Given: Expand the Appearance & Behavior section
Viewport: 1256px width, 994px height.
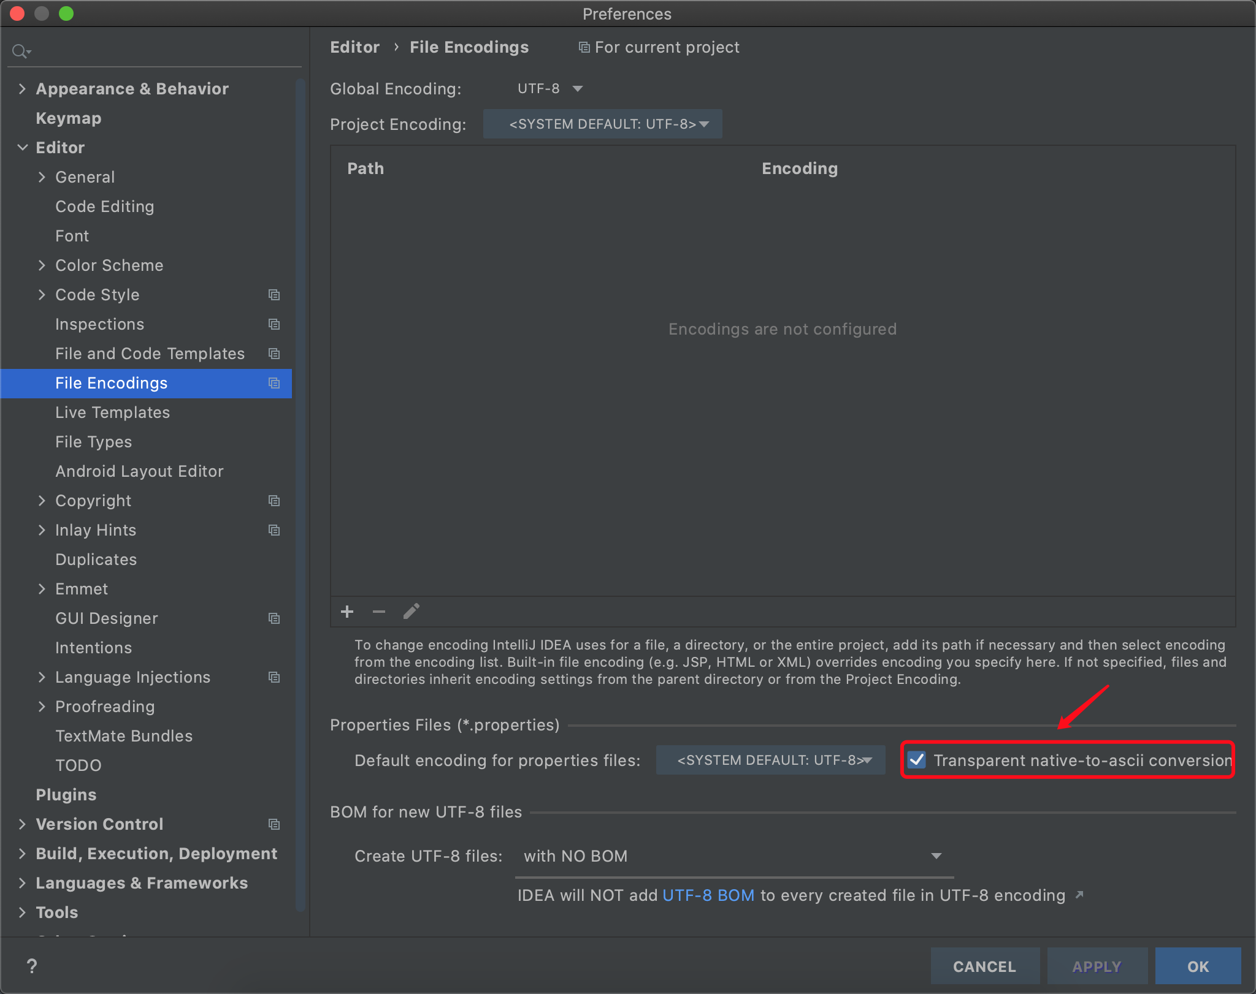Looking at the screenshot, I should 23,89.
